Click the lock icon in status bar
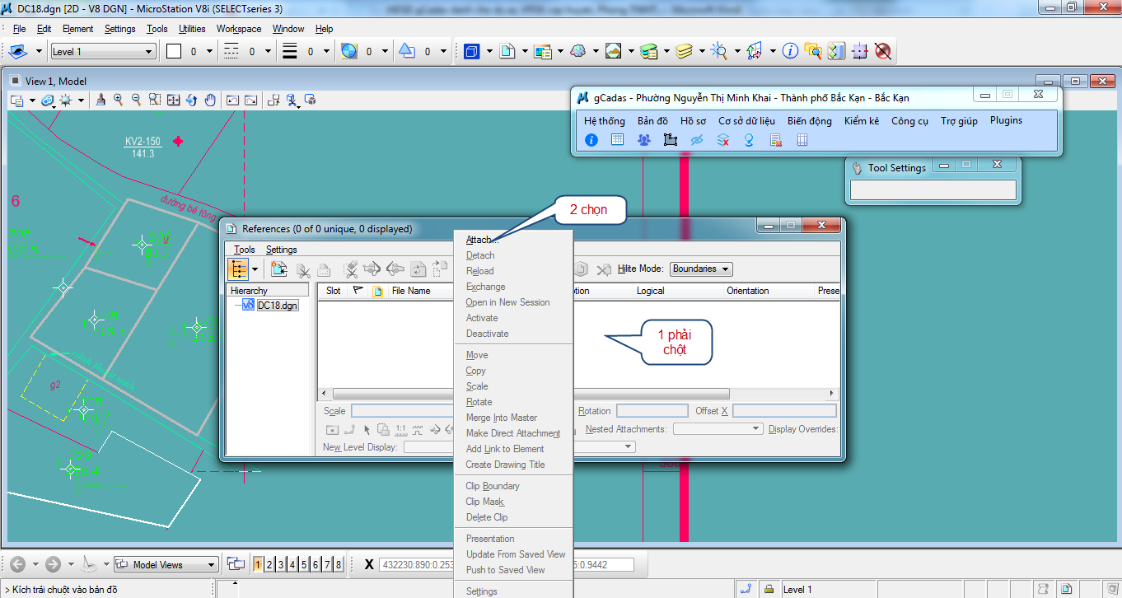The width and height of the screenshot is (1122, 598). pos(769,589)
